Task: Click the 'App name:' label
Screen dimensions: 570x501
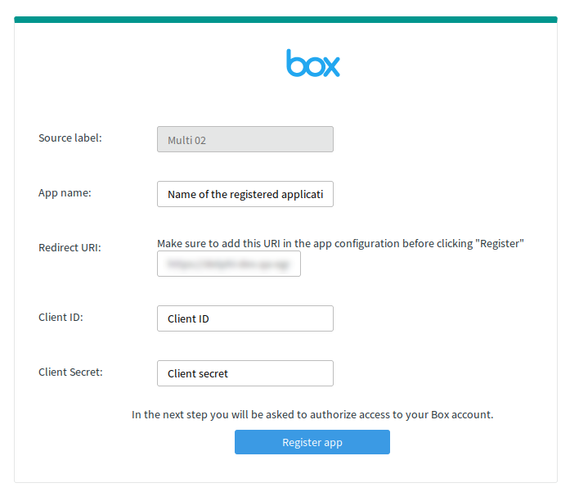Action: (x=65, y=193)
